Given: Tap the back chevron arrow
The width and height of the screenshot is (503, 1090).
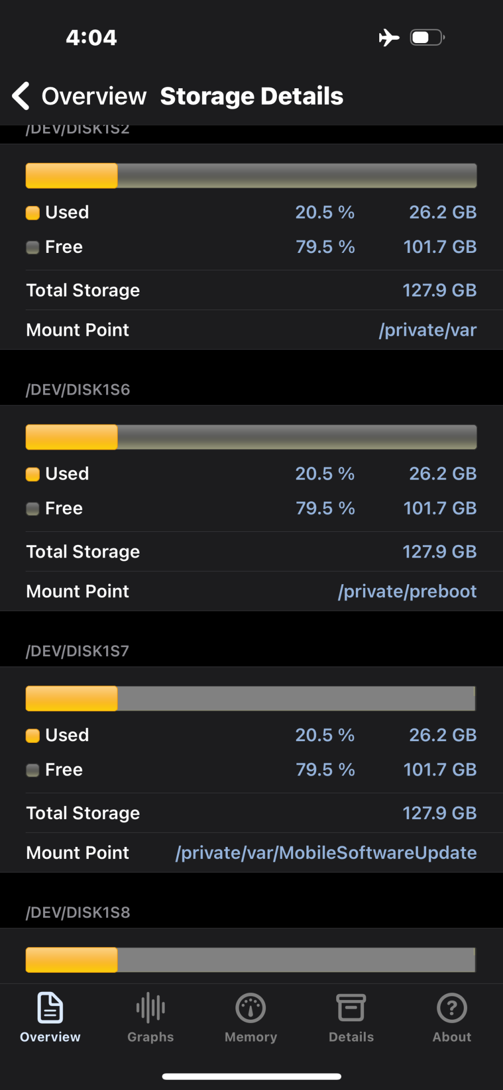Looking at the screenshot, I should pos(21,96).
